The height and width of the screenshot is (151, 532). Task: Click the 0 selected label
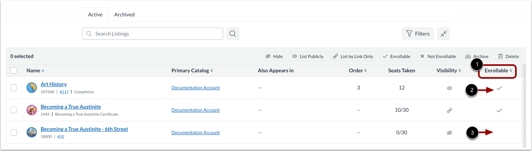[22, 56]
